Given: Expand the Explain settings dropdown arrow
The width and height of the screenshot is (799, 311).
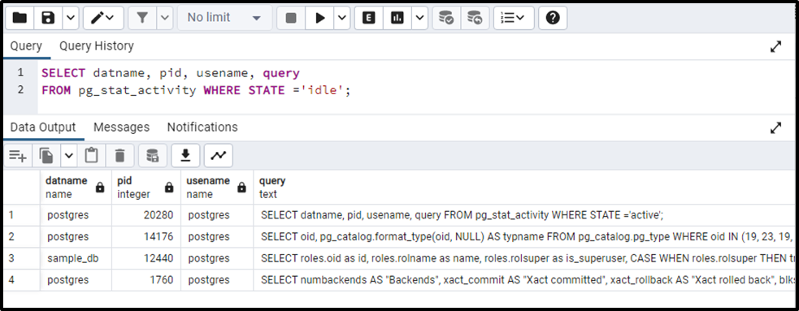Looking at the screenshot, I should (x=419, y=19).
